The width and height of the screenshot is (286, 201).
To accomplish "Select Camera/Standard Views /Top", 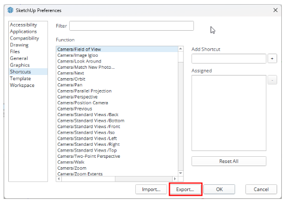I will point(117,150).
